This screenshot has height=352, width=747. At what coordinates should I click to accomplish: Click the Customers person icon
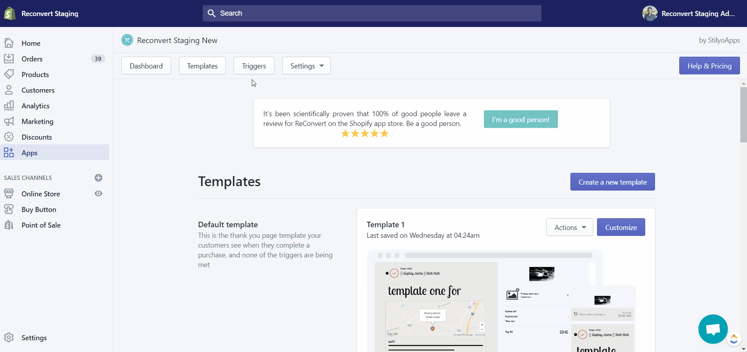(x=9, y=90)
